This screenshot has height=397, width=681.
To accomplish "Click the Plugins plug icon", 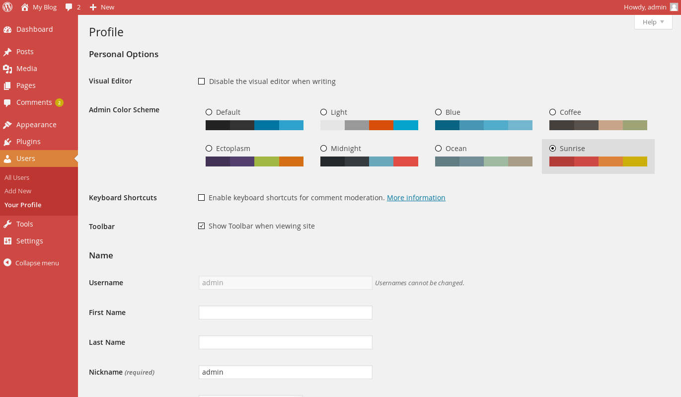I will (x=7, y=142).
